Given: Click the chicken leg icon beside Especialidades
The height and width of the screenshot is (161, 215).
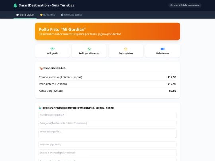Looking at the screenshot, I should [x=41, y=68].
